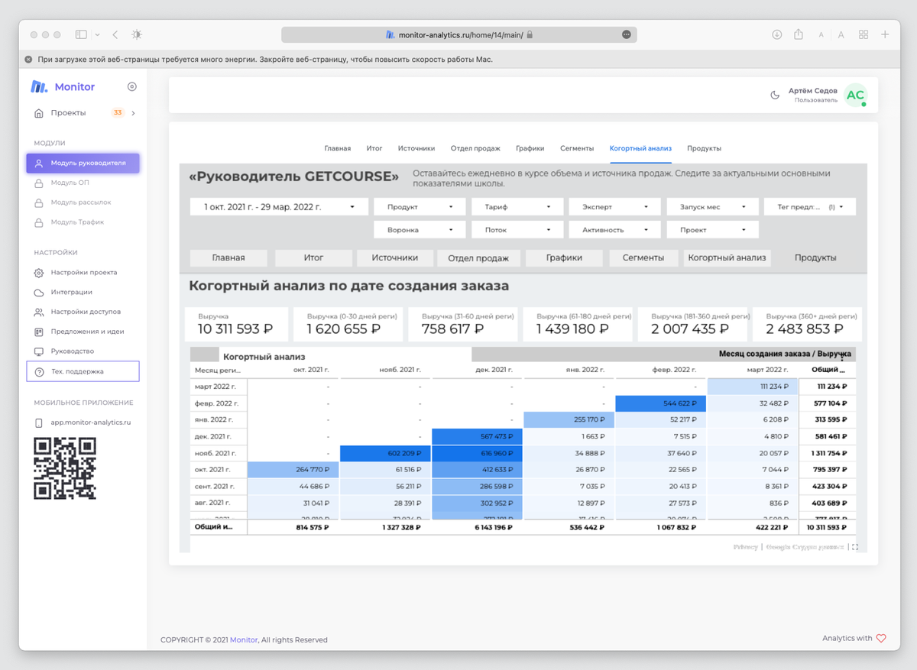917x670 pixels.
Task: Click the Safari share icon
Action: (799, 34)
